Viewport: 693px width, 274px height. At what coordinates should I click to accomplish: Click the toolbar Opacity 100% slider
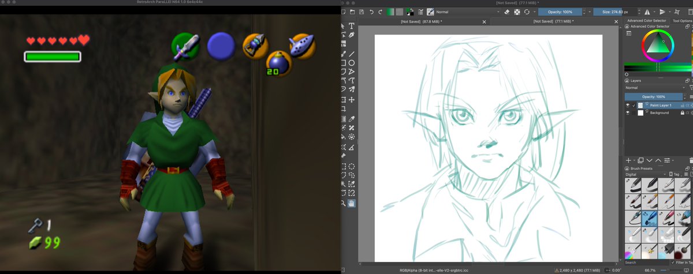pyautogui.click(x=560, y=12)
